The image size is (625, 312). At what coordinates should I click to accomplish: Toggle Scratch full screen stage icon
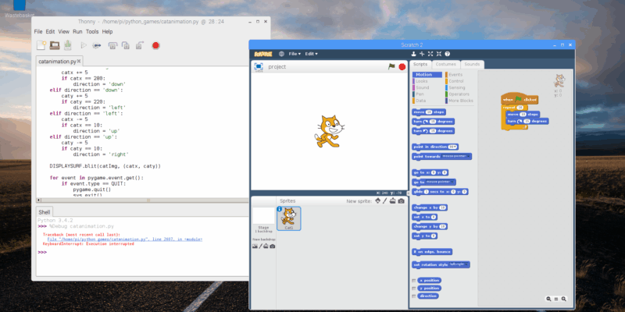[x=258, y=67]
